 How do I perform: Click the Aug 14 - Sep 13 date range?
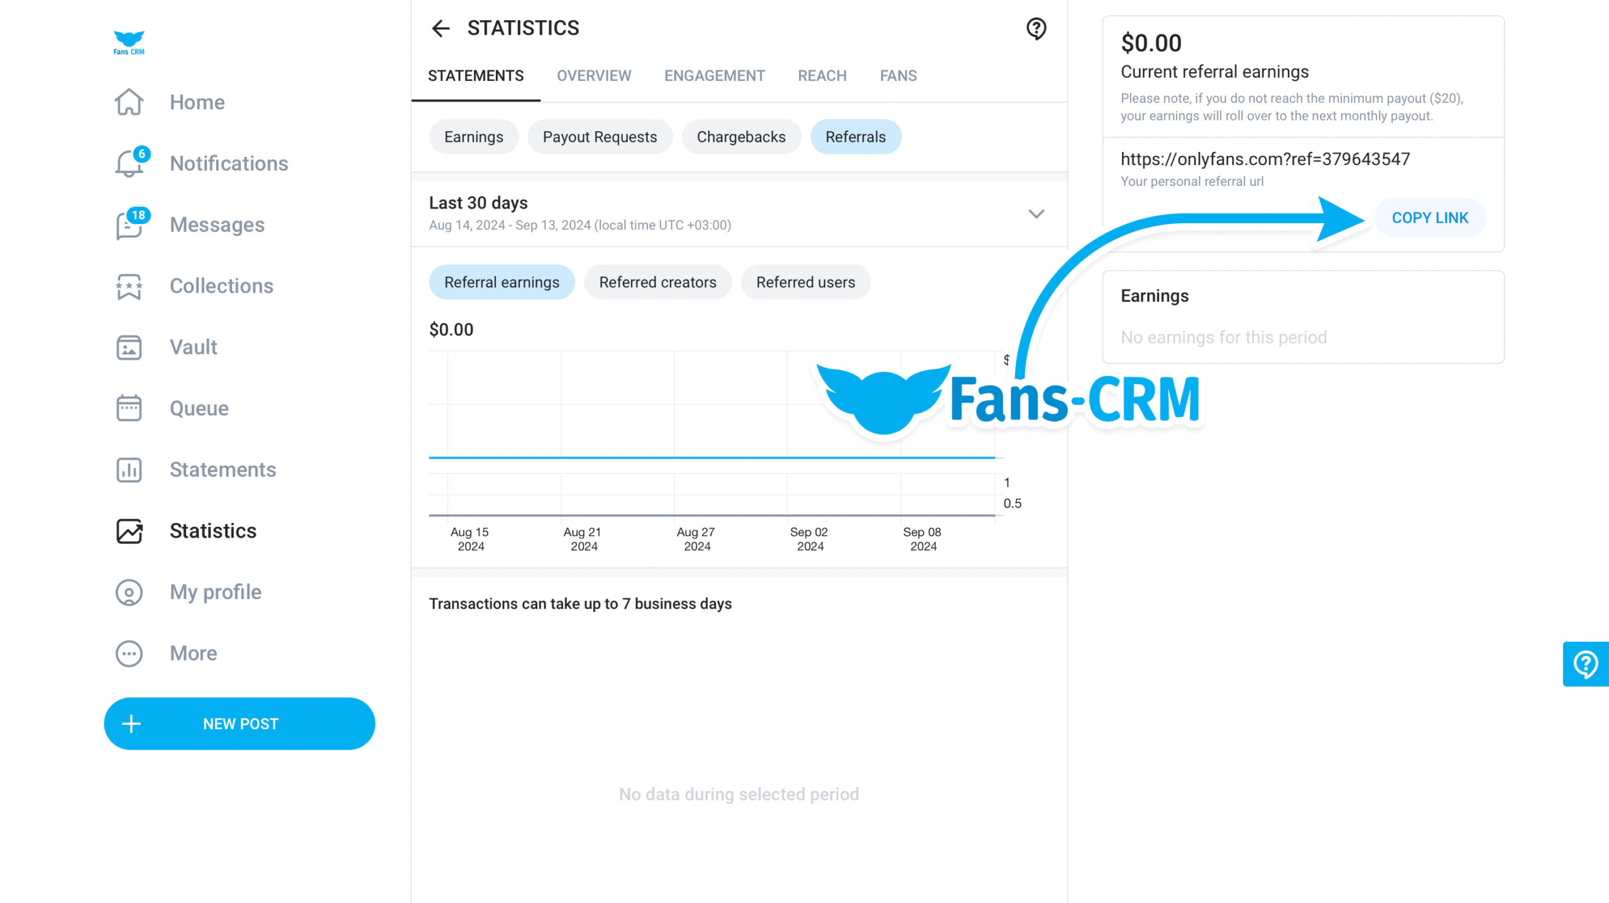pos(580,225)
